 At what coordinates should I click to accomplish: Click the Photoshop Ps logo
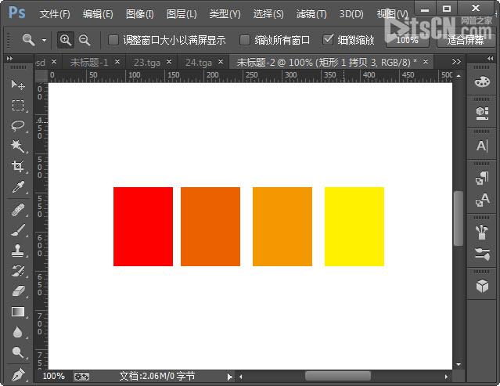pyautogui.click(x=16, y=13)
